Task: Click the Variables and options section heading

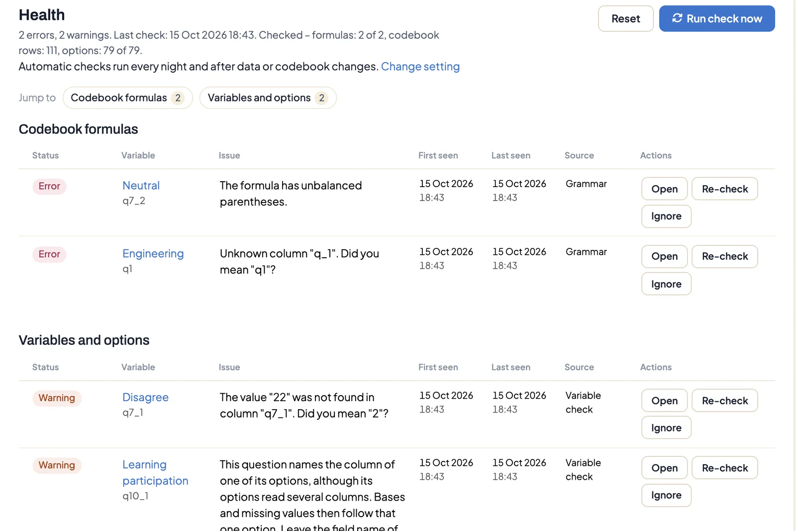Action: [84, 340]
